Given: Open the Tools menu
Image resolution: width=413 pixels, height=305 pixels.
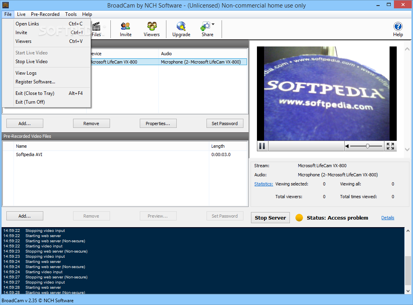Looking at the screenshot, I should 71,14.
